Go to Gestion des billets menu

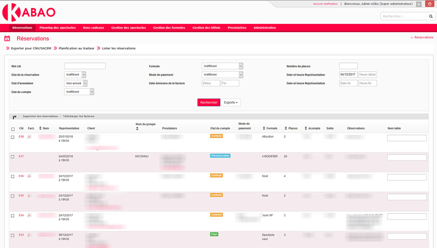(206, 28)
